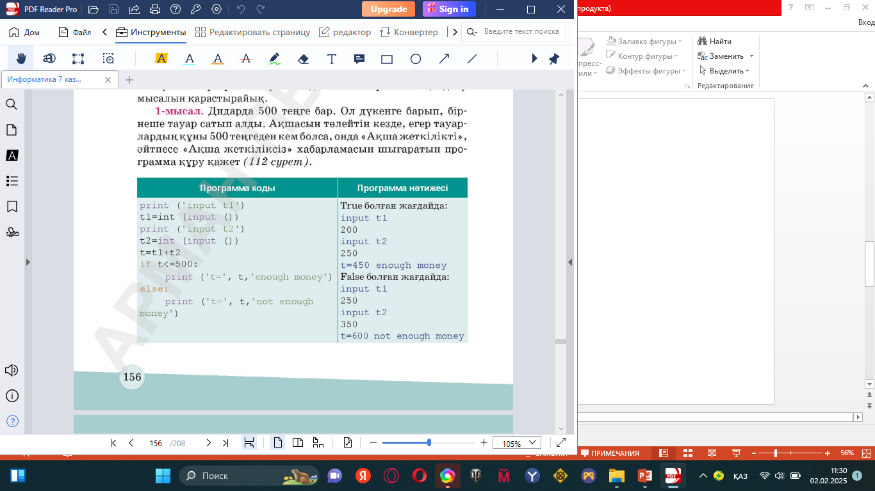Click the search text field
875x491 pixels.
(x=514, y=31)
